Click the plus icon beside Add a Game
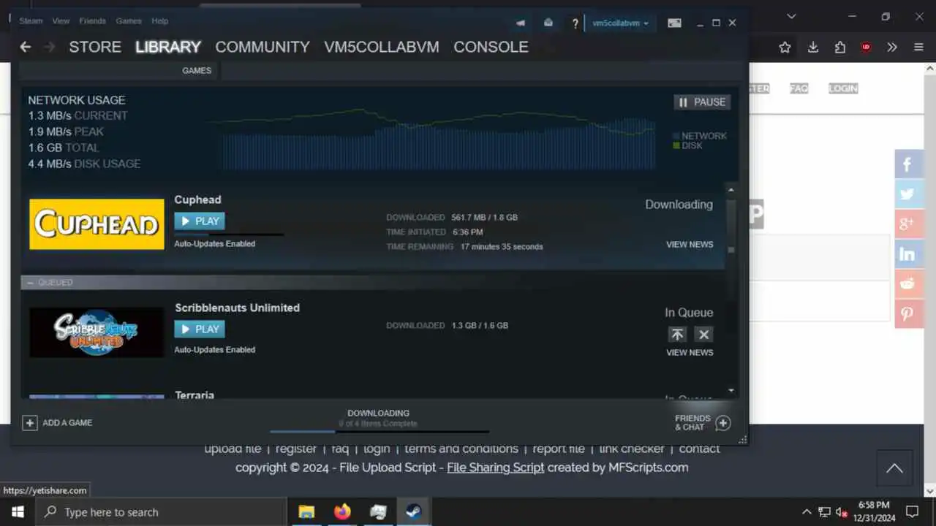 (29, 423)
